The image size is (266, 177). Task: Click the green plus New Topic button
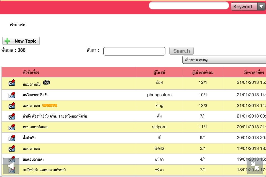(x=21, y=41)
